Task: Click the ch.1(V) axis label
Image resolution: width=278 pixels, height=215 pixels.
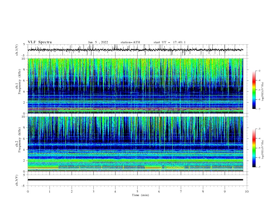Action: 17,50
